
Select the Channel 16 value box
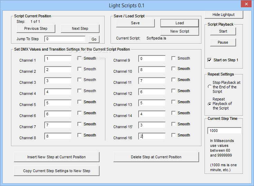click(x=152, y=136)
